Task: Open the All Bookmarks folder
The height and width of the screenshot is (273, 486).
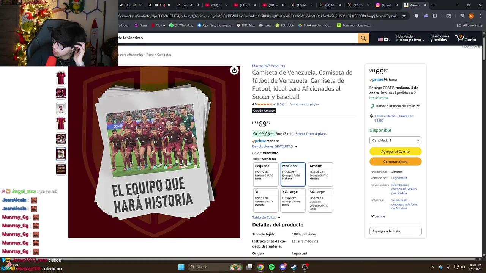Action: pyautogui.click(x=470, y=25)
